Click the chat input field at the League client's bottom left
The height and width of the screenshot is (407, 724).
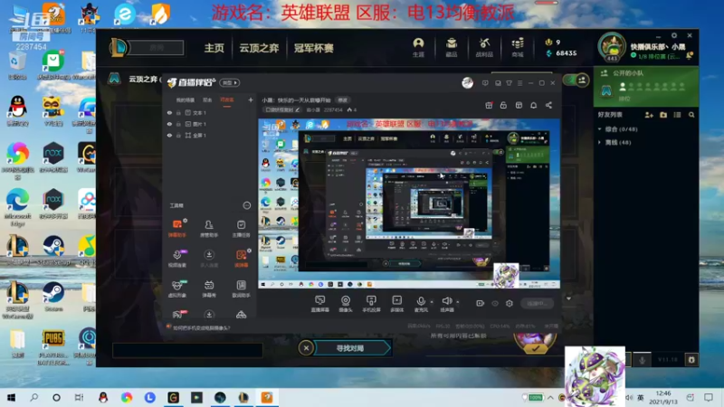(x=187, y=350)
